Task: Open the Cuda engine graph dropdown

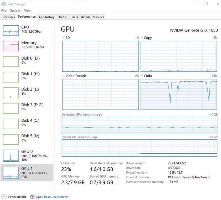Action: (x=142, y=76)
